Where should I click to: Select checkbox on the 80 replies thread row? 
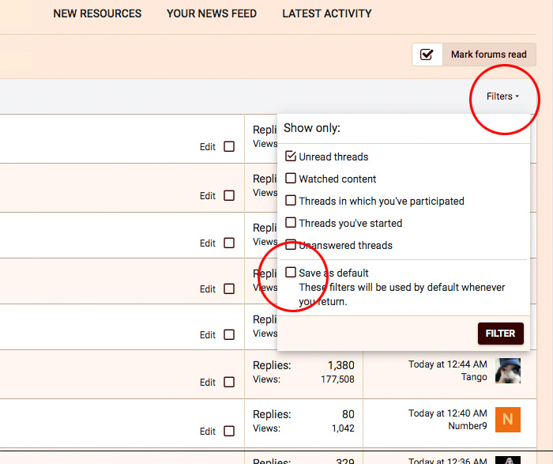[x=229, y=432]
